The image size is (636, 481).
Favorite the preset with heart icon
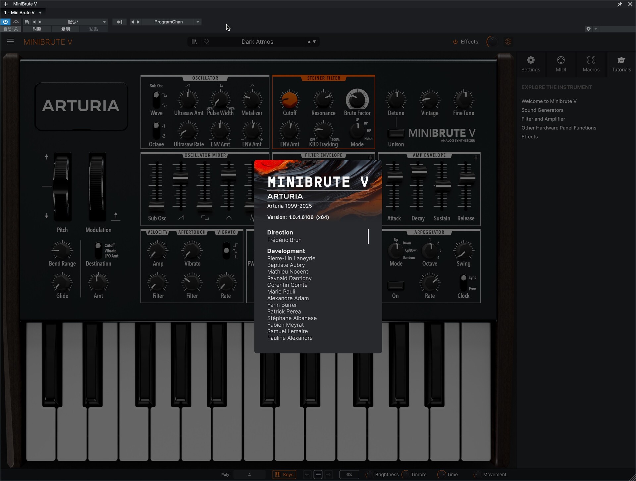tap(206, 42)
